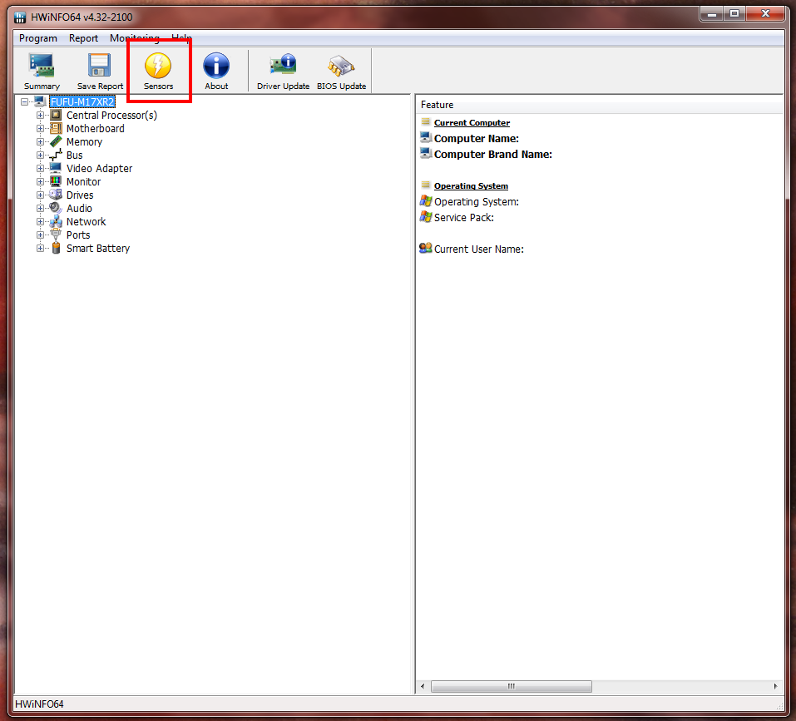The image size is (796, 721).
Task: Select FUFU-M17XR2 in the tree
Action: point(82,102)
